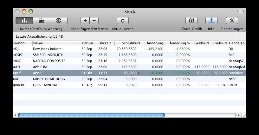This screenshot has height=135, width=259.
Task: Click closing price 10.850,6602
Action: pyautogui.click(x=126, y=49)
